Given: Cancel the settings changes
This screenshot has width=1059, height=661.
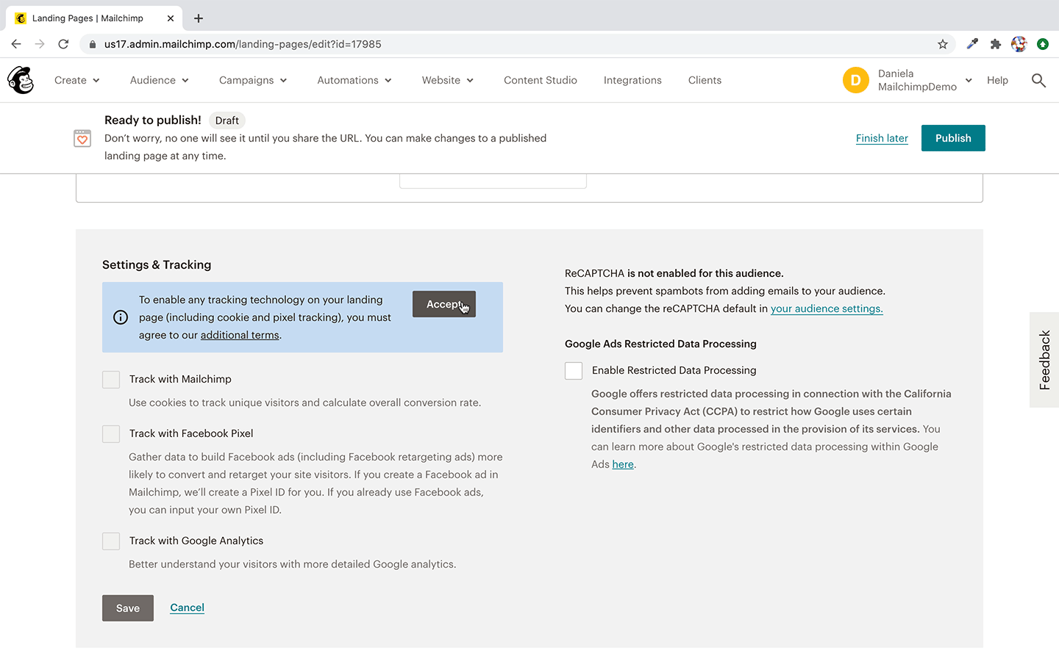Looking at the screenshot, I should [188, 607].
